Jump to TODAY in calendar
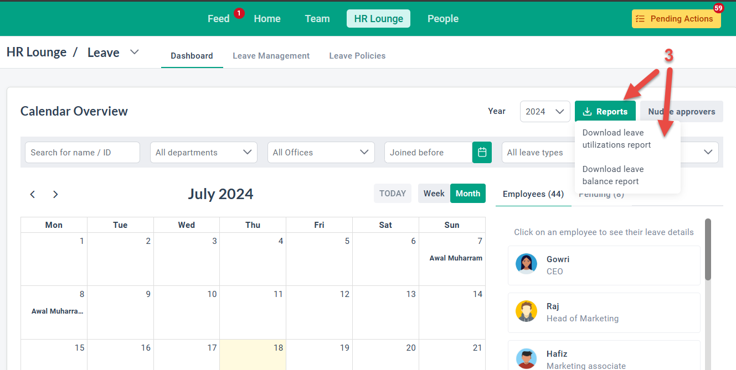Image resolution: width=736 pixels, height=370 pixels. pyautogui.click(x=393, y=193)
